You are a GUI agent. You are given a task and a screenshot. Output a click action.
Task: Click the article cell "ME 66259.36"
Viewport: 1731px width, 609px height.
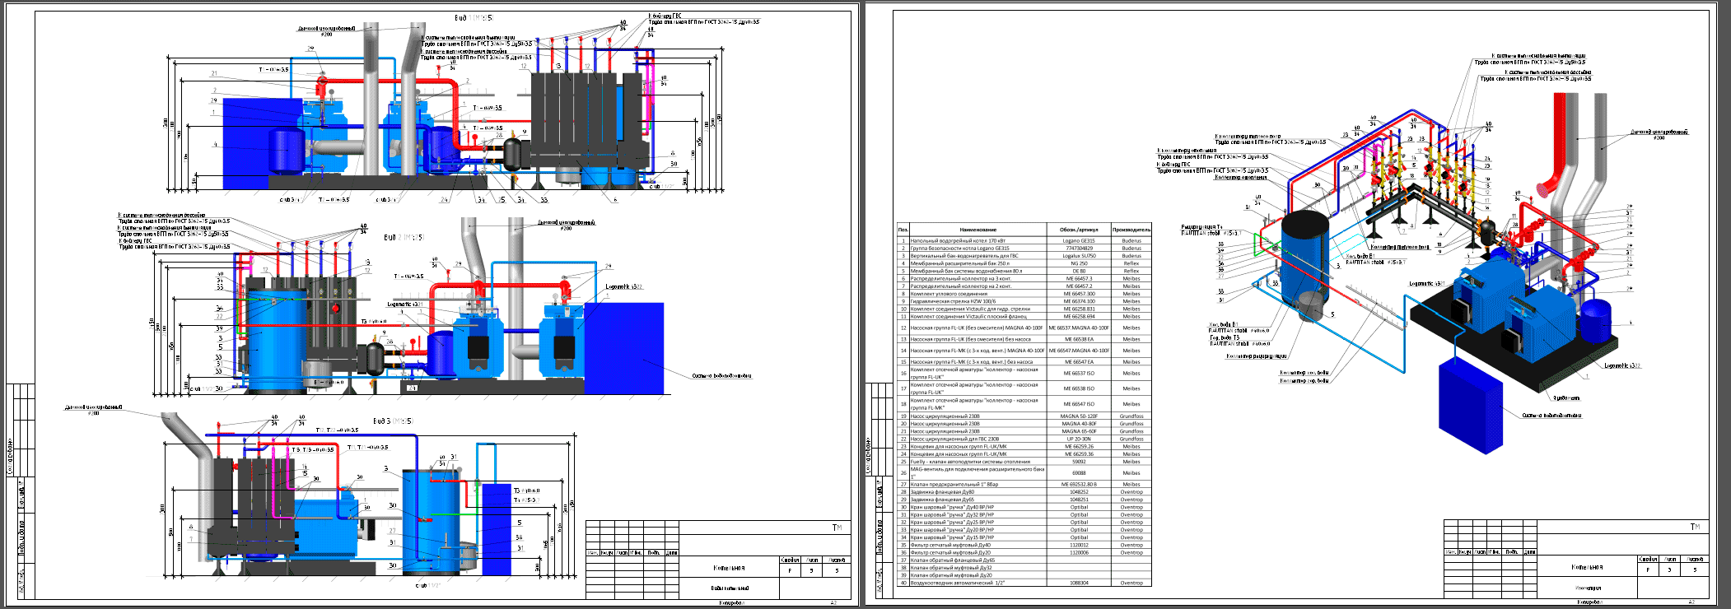(x=1079, y=454)
